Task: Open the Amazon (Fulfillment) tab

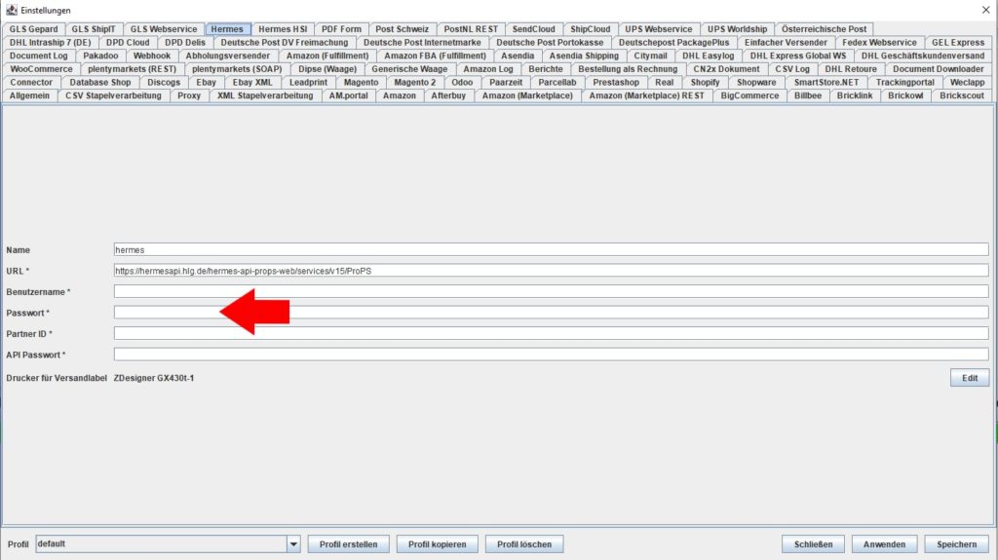Action: pos(327,56)
